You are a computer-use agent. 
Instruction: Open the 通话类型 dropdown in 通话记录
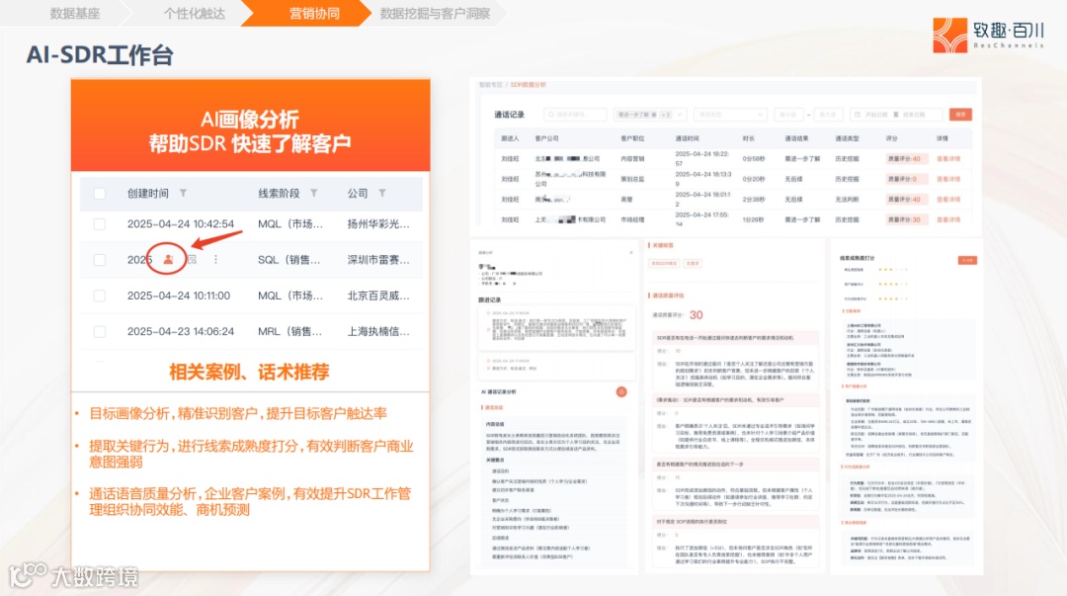[730, 115]
